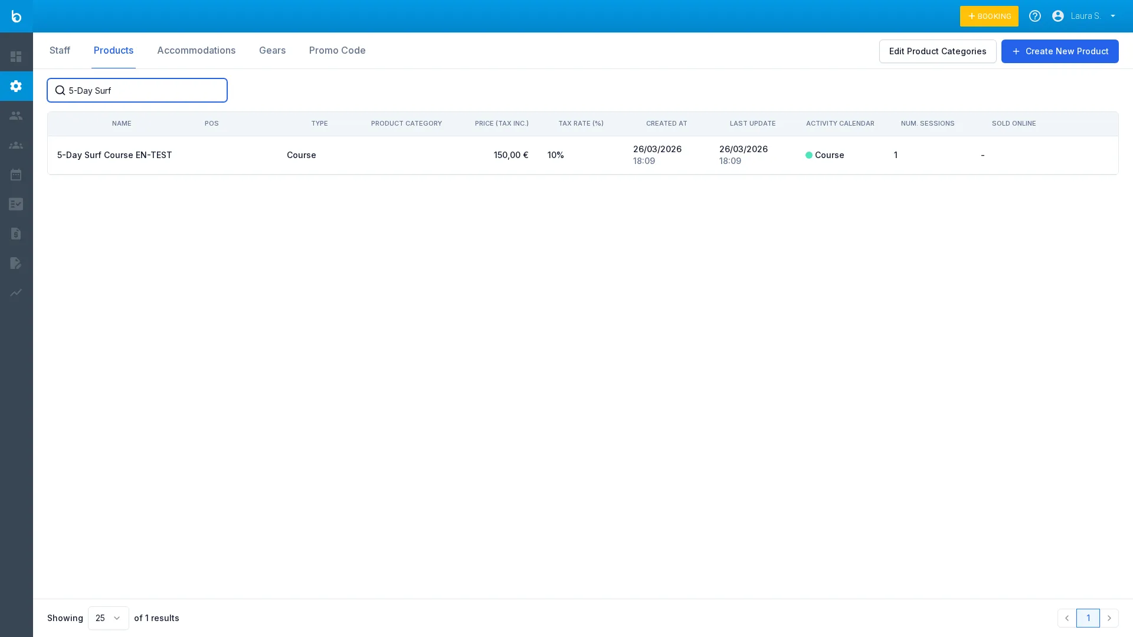Viewport: 1133px width, 637px height.
Task: Click the help question mark icon
Action: tap(1034, 16)
